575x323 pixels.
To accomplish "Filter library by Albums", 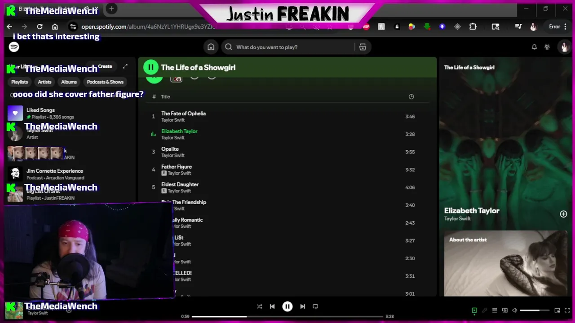I will 69,82.
